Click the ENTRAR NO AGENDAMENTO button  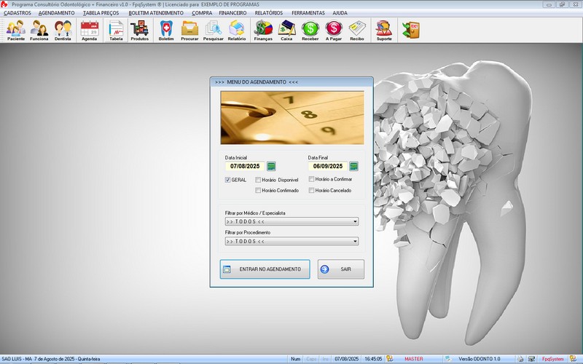pos(265,269)
